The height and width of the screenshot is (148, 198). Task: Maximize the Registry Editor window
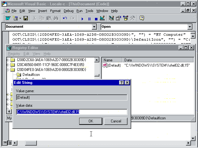[x=186, y=48]
